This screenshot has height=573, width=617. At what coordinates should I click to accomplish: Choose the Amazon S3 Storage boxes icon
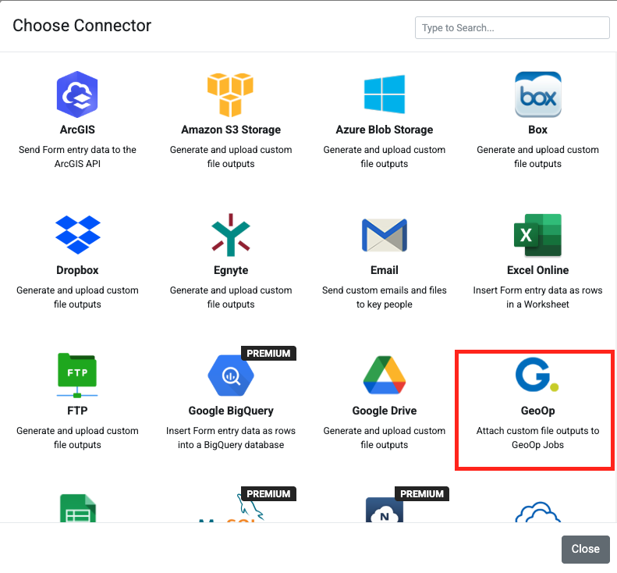pos(231,95)
